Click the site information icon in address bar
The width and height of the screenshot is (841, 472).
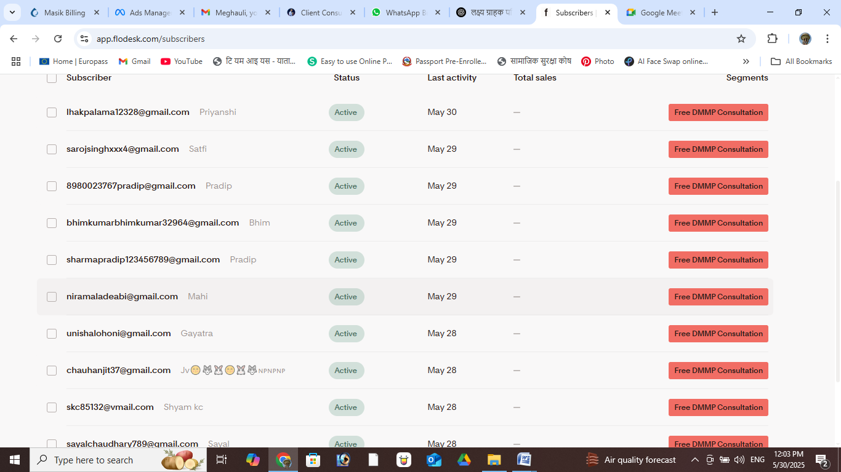84,39
